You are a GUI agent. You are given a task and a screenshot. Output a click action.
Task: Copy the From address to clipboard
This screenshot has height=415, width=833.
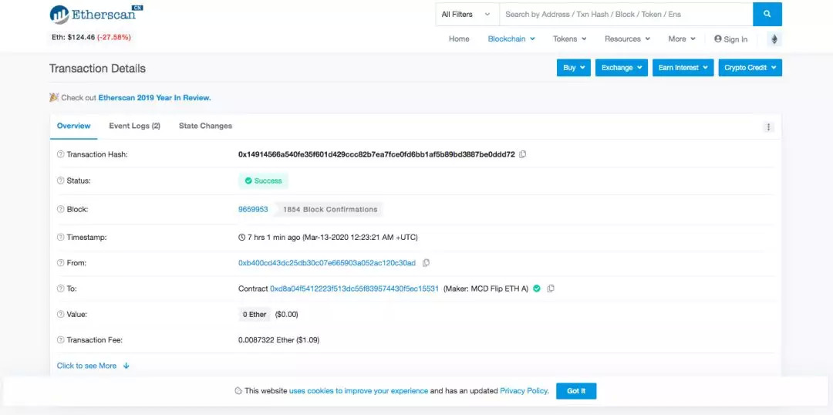point(426,263)
